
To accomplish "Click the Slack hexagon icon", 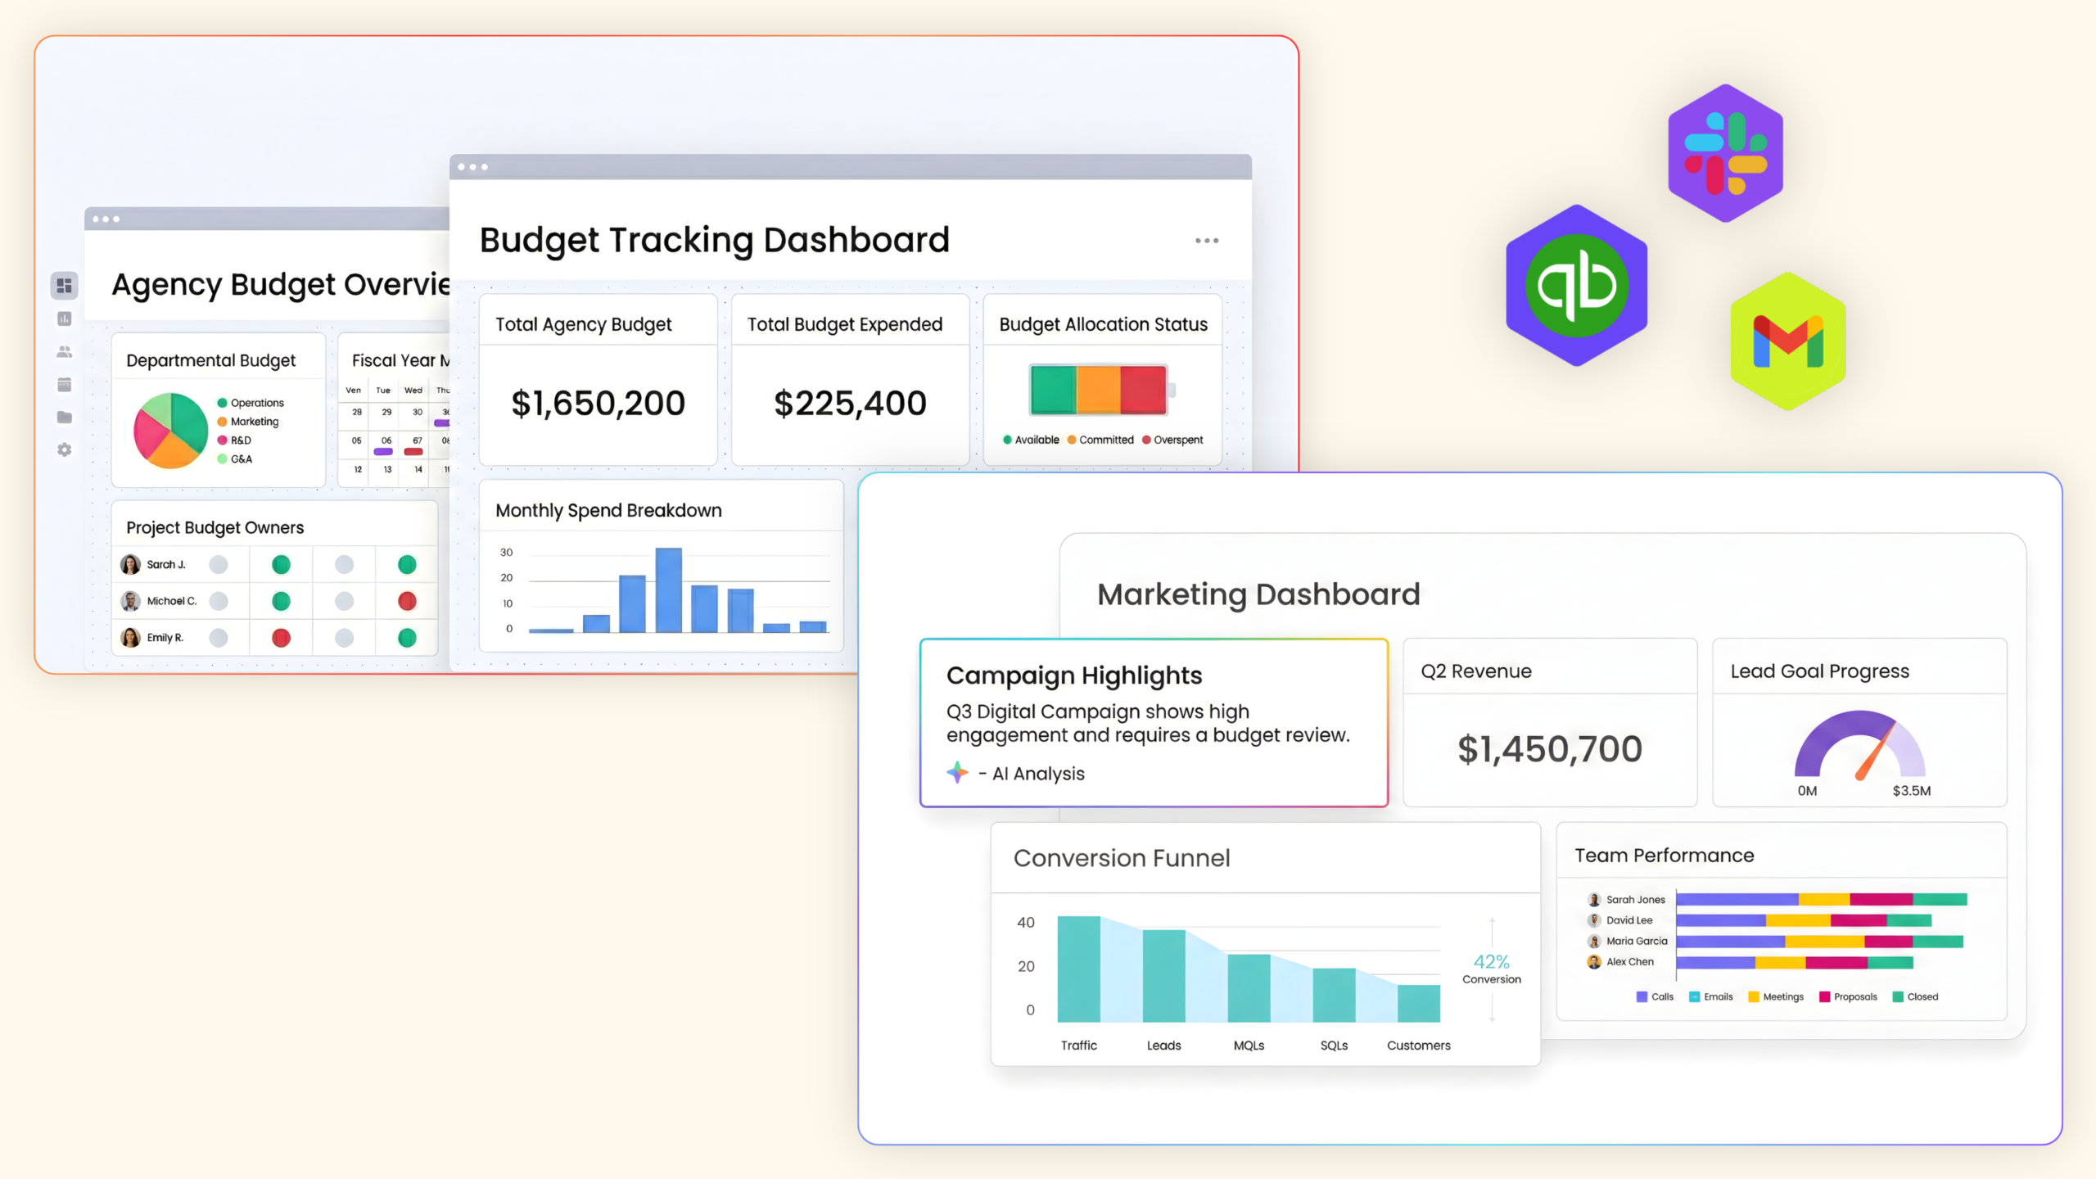I will tap(1725, 153).
